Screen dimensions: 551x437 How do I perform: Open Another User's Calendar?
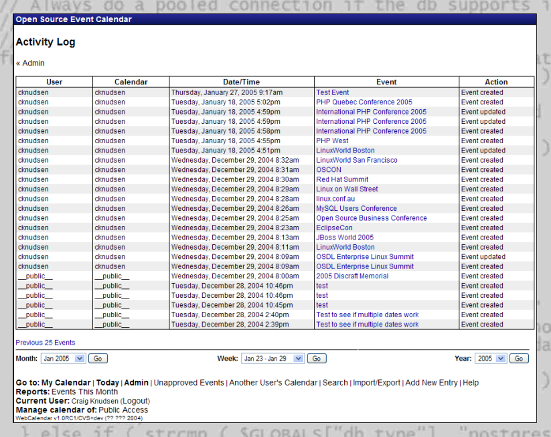[273, 383]
